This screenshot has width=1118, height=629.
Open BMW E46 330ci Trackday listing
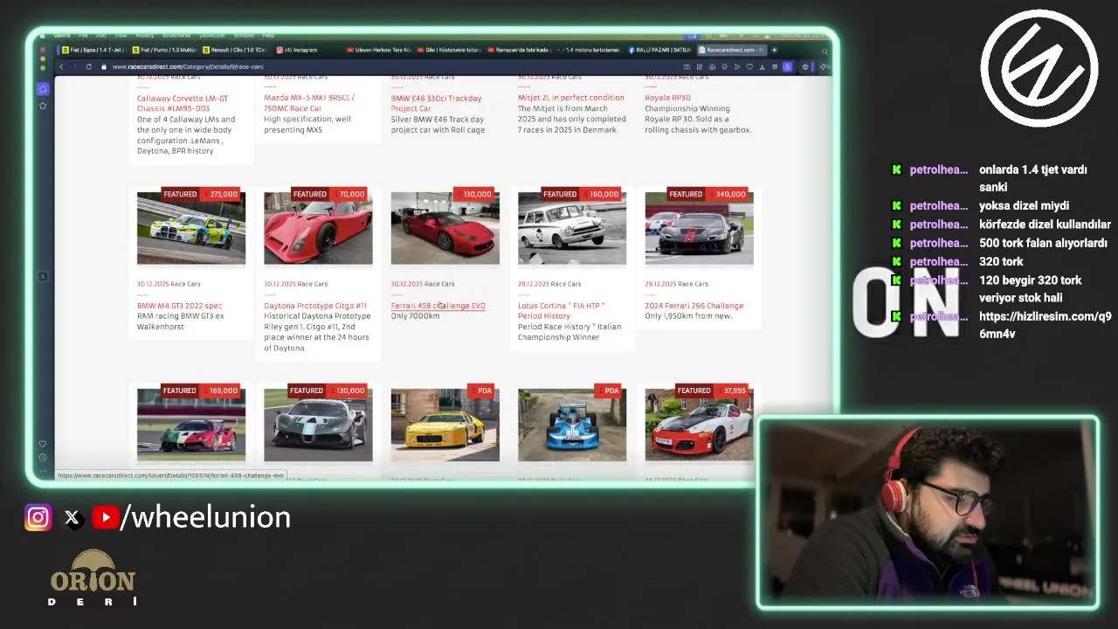pos(436,103)
